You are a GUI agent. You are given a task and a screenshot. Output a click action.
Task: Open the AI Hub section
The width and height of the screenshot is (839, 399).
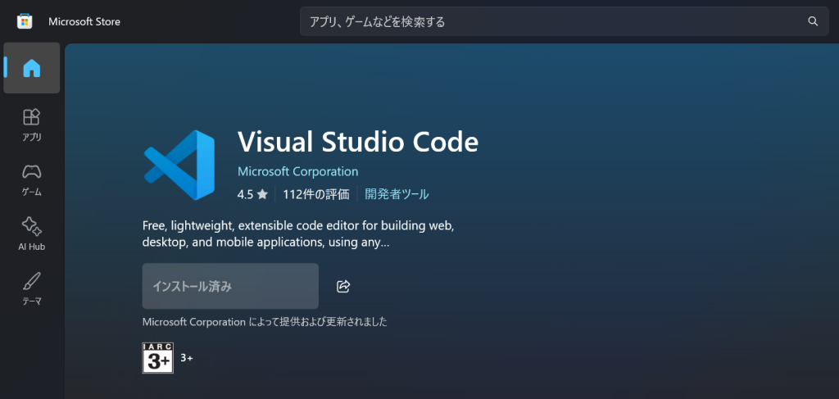pos(31,234)
